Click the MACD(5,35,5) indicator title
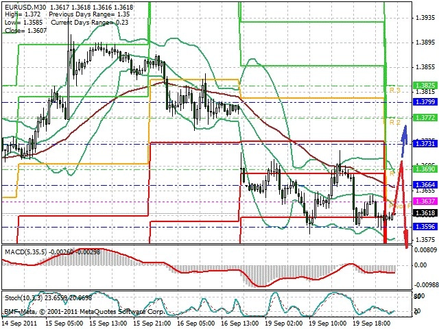This screenshot has width=439, height=329. click(x=26, y=252)
